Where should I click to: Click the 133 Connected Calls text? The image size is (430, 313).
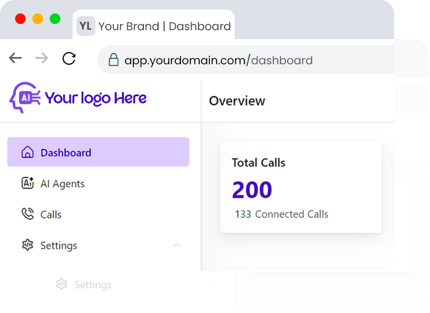tap(281, 214)
